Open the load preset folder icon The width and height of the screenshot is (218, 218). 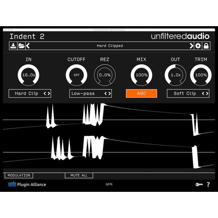(x=21, y=46)
